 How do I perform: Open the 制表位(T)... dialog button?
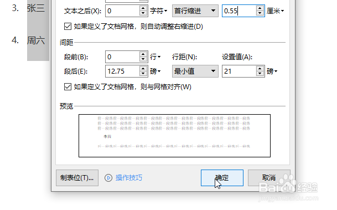(77, 178)
